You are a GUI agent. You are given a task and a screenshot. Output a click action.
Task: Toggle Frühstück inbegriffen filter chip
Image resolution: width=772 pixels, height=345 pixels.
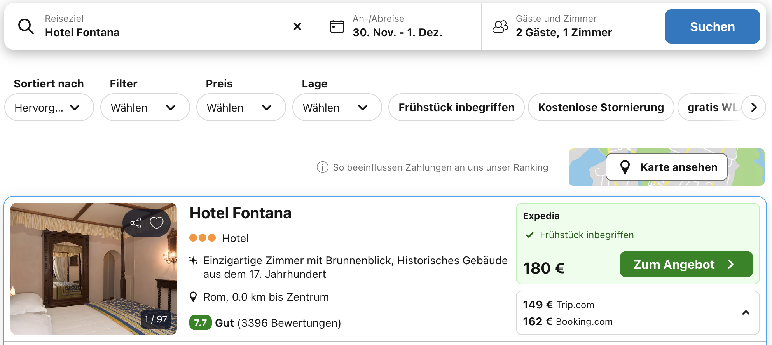tap(456, 107)
